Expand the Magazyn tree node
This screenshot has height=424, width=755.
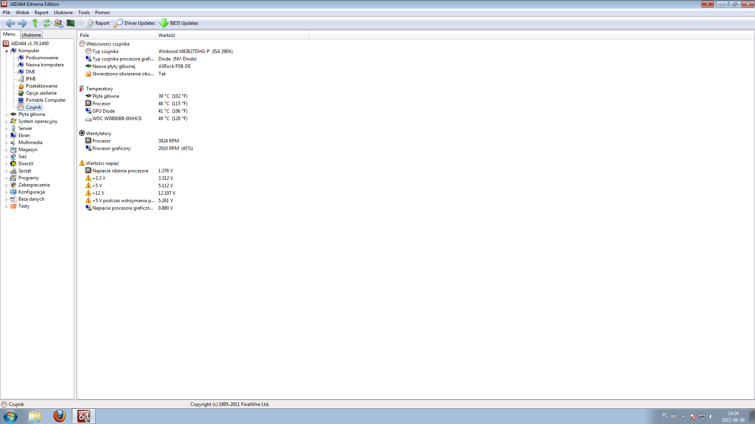coord(6,150)
